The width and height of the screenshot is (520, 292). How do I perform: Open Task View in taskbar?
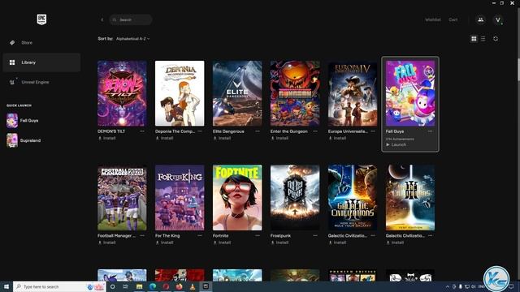(x=126, y=286)
